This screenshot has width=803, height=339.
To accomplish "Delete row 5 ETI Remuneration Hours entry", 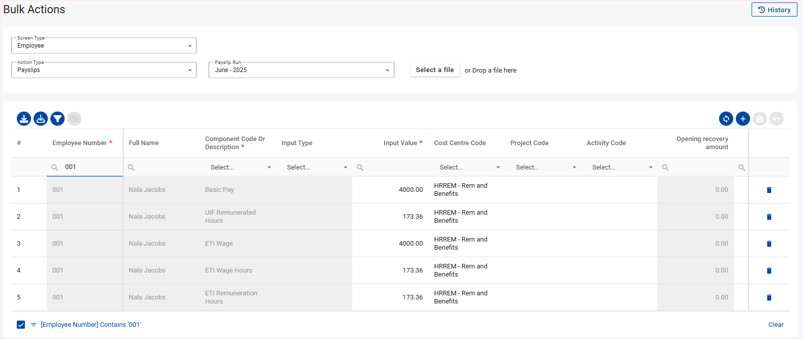I will pos(769,297).
